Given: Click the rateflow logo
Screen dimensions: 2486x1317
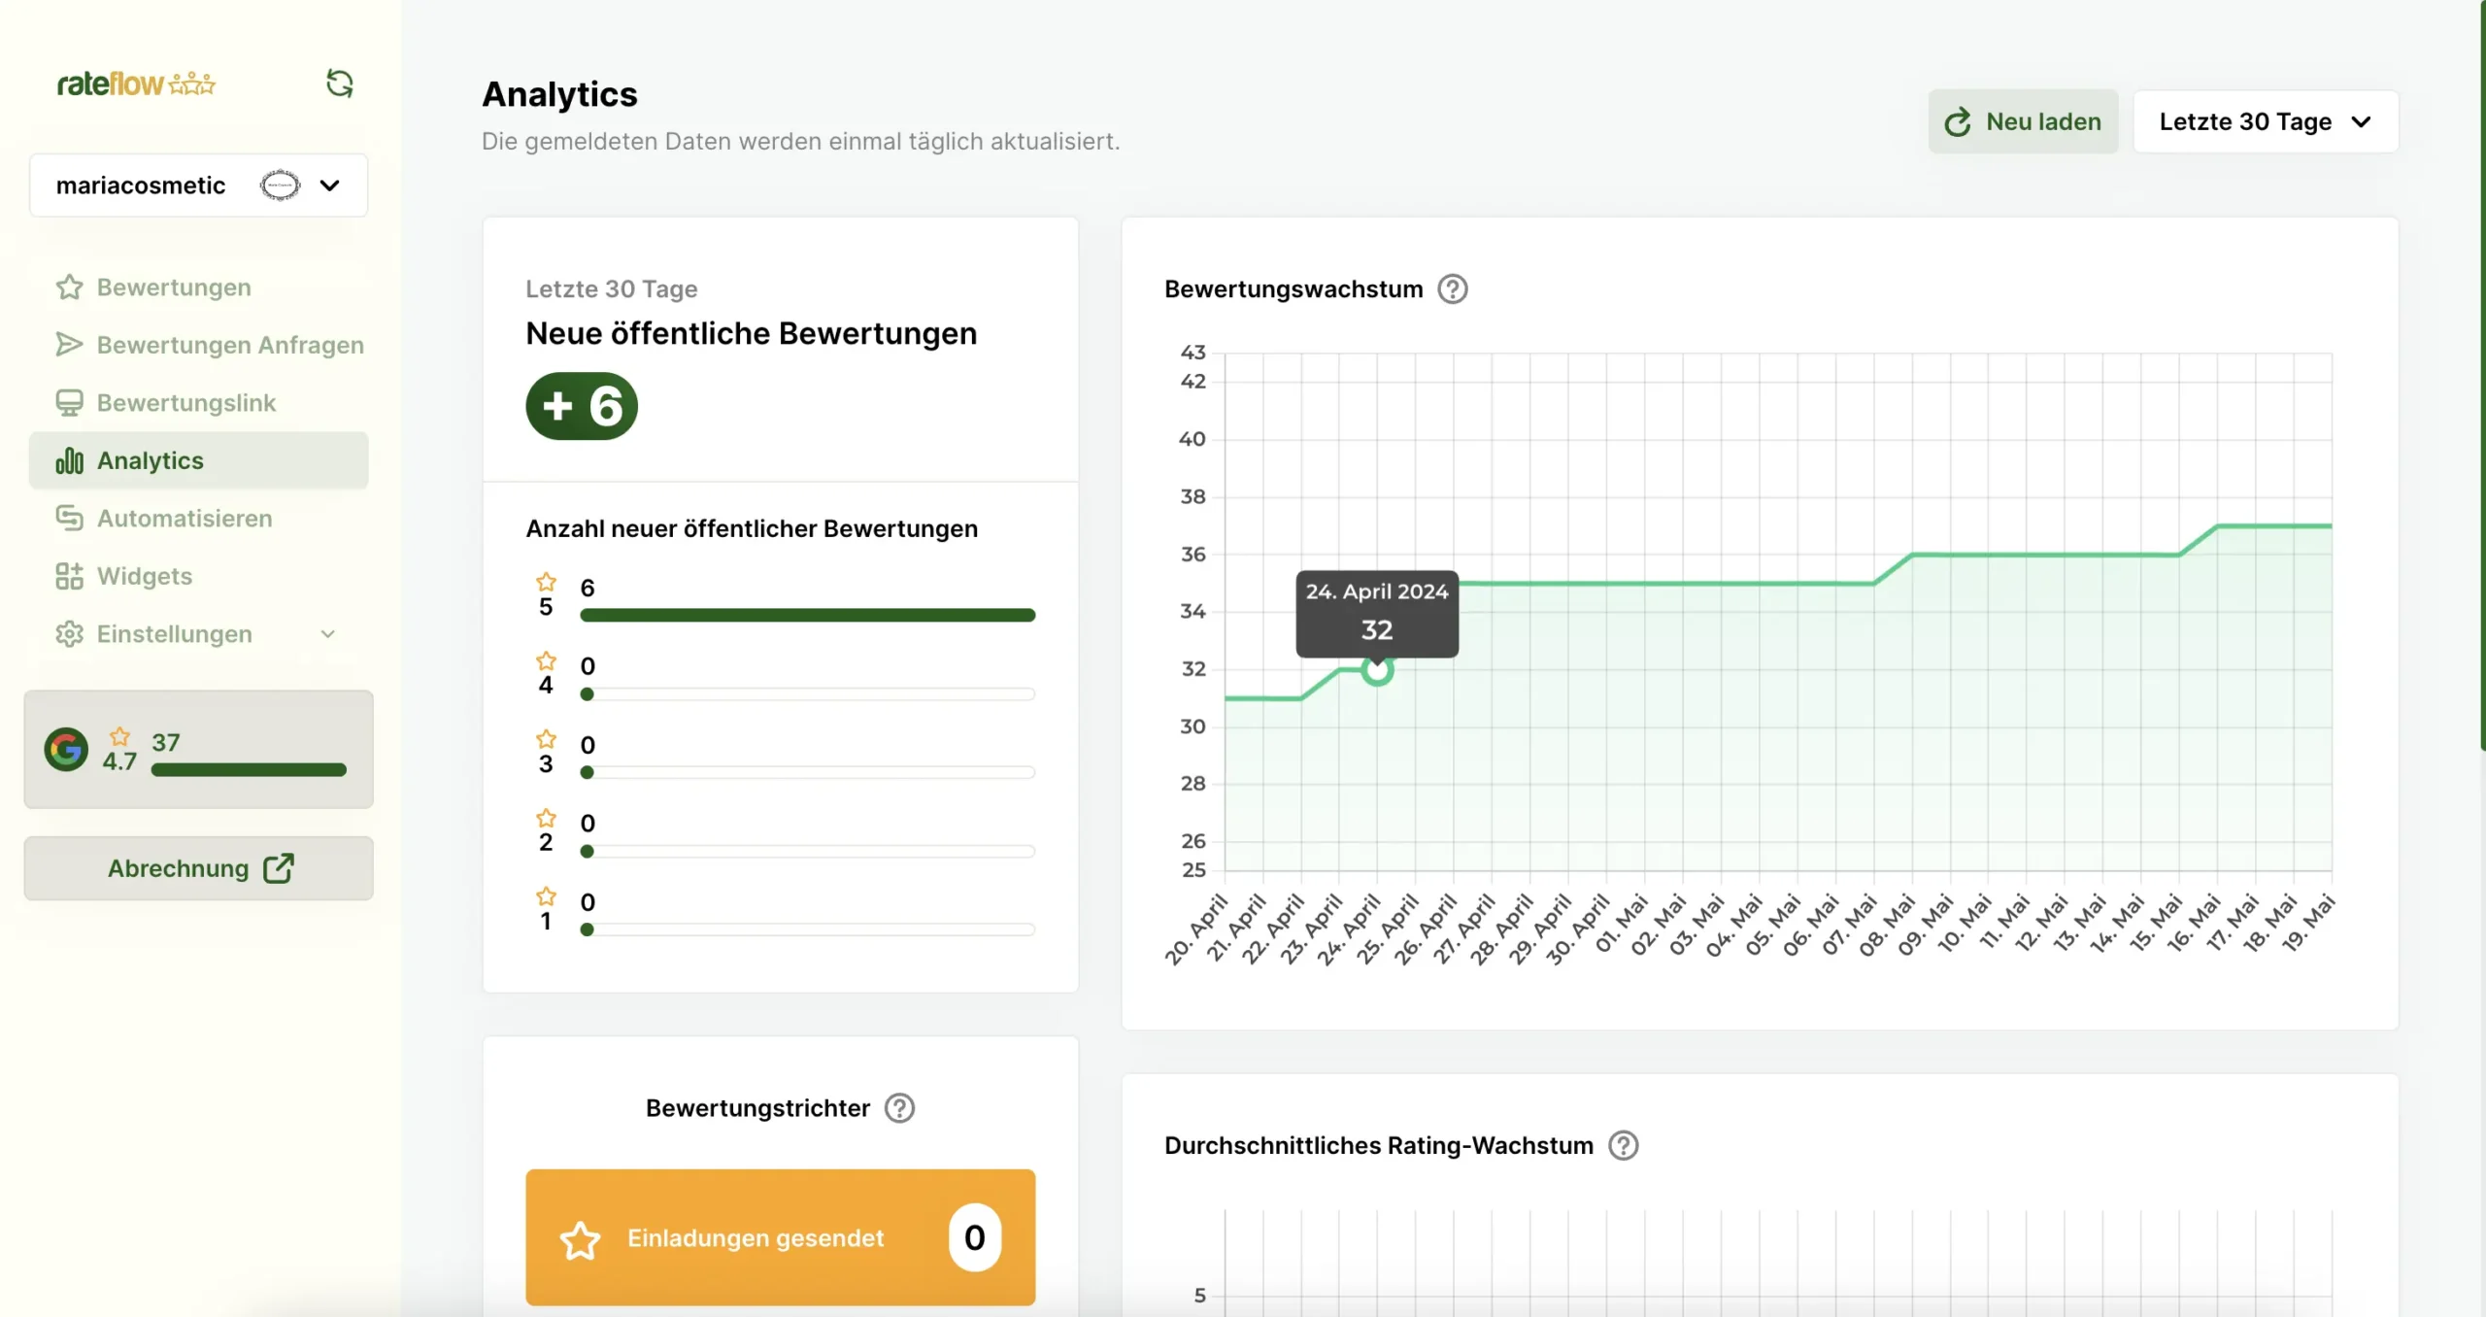Looking at the screenshot, I should (x=136, y=84).
